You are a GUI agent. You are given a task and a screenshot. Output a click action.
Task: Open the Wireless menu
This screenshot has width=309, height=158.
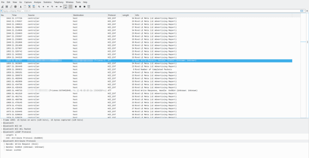70,2
